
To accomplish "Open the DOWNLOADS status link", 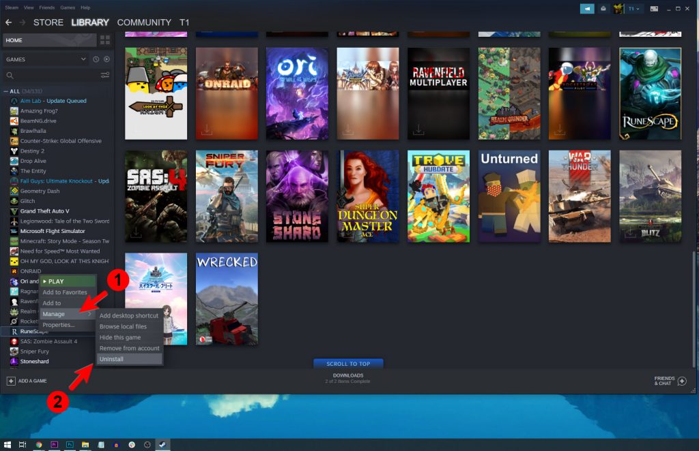I will pyautogui.click(x=347, y=378).
